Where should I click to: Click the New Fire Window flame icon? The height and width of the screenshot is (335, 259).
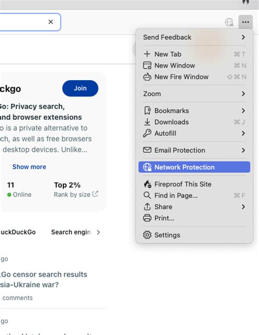[x=147, y=77]
